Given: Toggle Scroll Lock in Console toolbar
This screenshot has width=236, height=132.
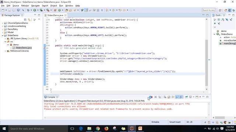Looking at the screenshot, I should [169, 97].
